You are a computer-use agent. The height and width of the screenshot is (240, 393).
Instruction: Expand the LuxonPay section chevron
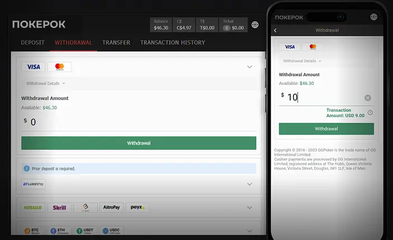250,184
